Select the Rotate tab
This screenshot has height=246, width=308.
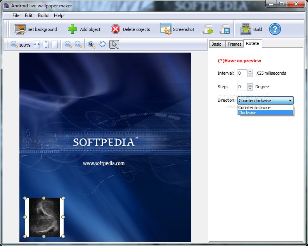click(x=253, y=43)
